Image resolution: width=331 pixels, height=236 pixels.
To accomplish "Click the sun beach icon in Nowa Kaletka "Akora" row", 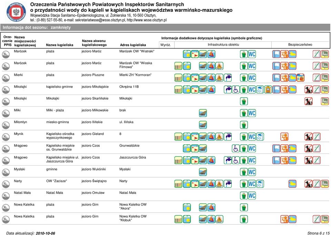I will (187, 207).
